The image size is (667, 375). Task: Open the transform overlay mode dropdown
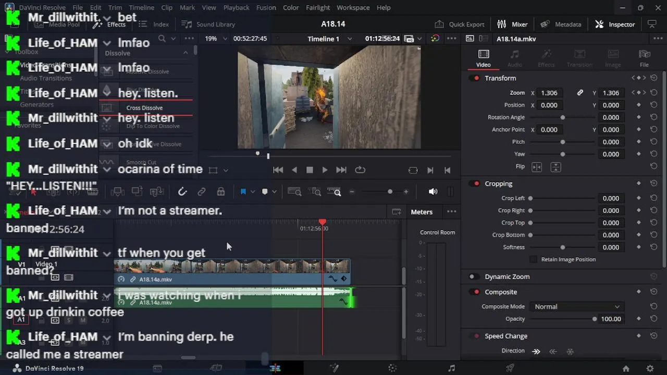226,170
